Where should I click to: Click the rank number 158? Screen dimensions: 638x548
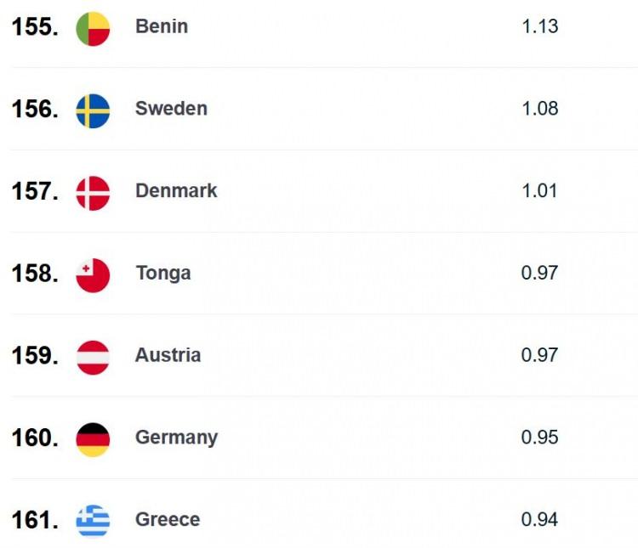coord(35,274)
